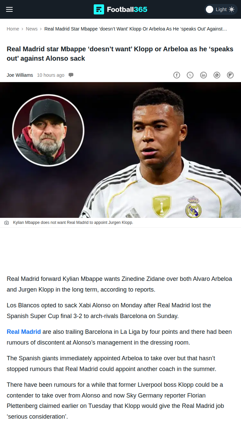
Task: Click the camera icon beside caption
Action: [7, 223]
